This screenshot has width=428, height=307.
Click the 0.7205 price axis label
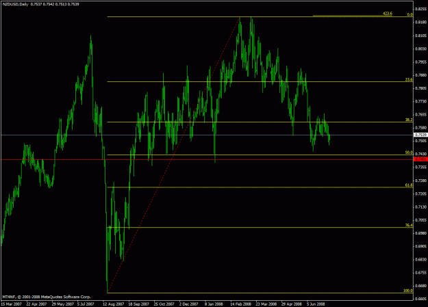coord(420,193)
